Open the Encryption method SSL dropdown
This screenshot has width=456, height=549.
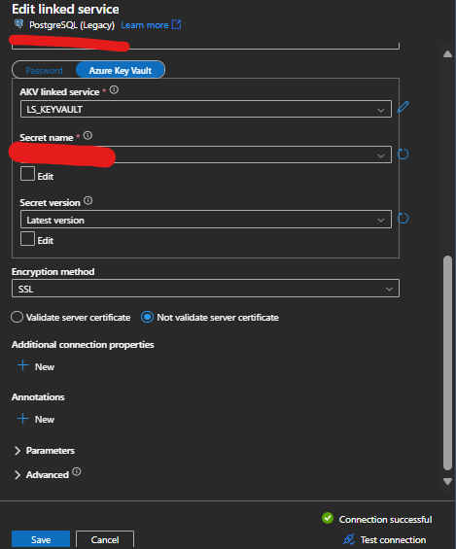tap(205, 289)
